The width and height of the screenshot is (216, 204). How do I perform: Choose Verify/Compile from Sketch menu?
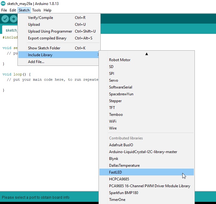[x=59, y=18]
